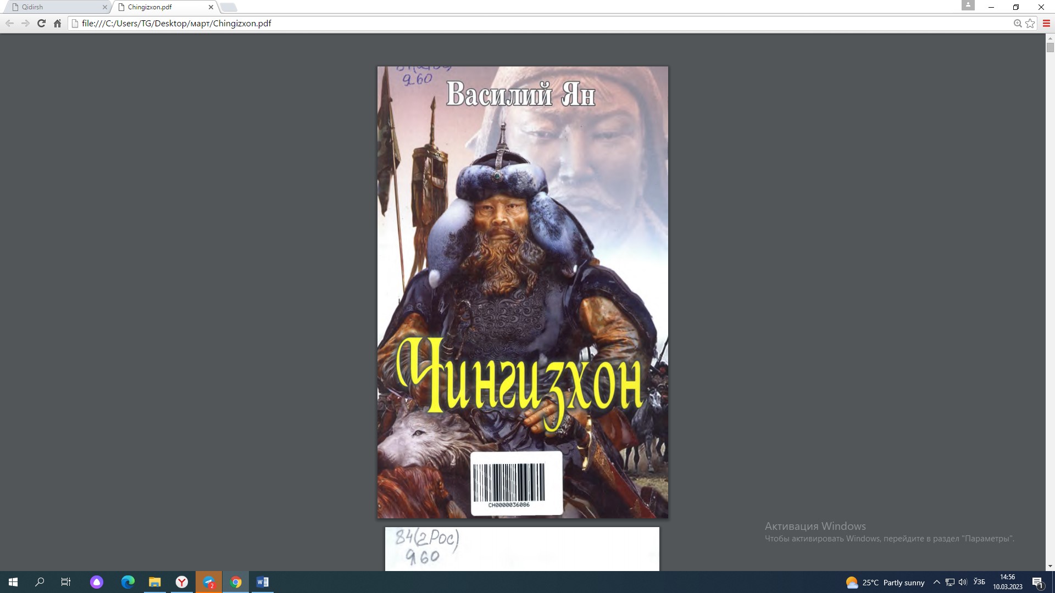This screenshot has height=593, width=1055.
Task: Open Microsoft Word from taskbar
Action: [x=263, y=582]
